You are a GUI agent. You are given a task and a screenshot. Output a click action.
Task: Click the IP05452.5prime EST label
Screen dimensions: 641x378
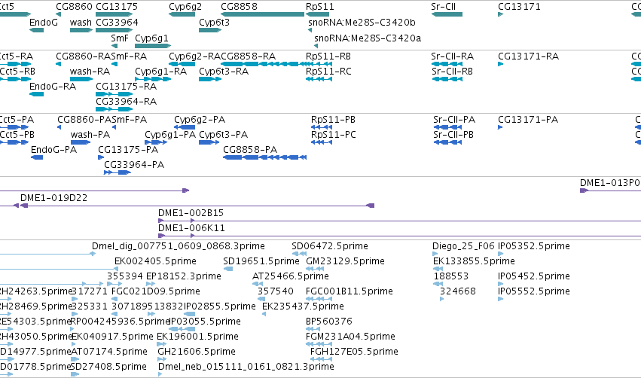click(x=534, y=276)
